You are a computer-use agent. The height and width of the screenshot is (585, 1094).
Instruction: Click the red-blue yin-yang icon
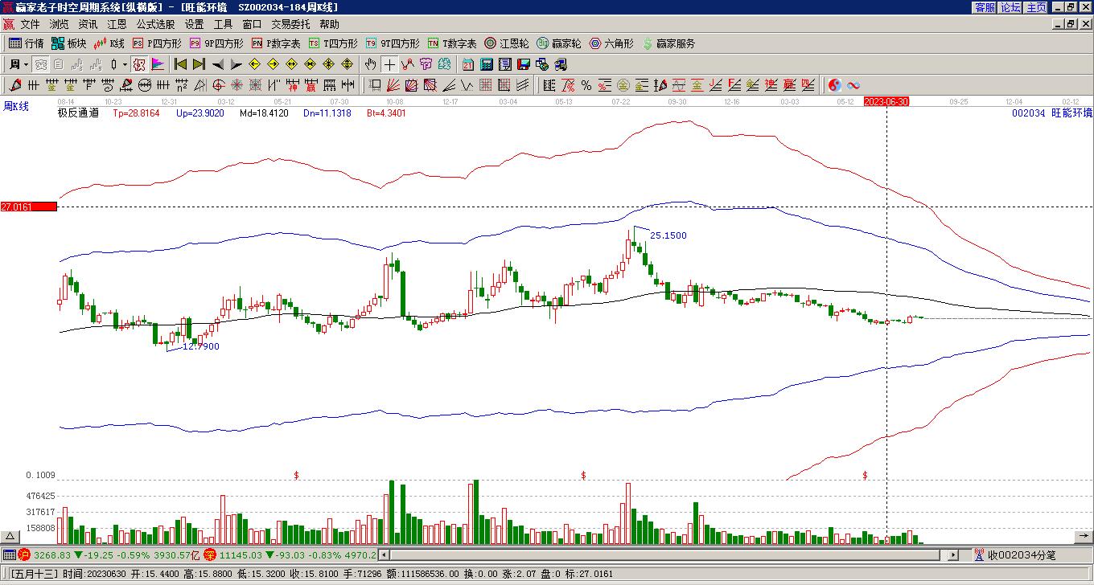tap(835, 85)
